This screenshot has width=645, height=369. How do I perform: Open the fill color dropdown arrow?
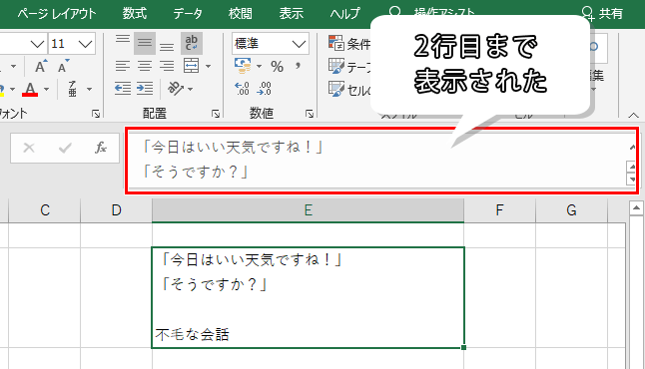(x=12, y=89)
